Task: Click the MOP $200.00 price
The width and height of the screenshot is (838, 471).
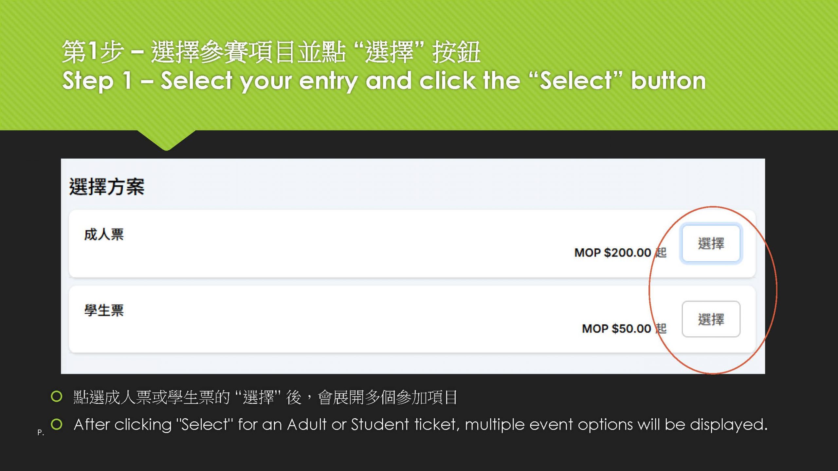Action: pyautogui.click(x=612, y=253)
